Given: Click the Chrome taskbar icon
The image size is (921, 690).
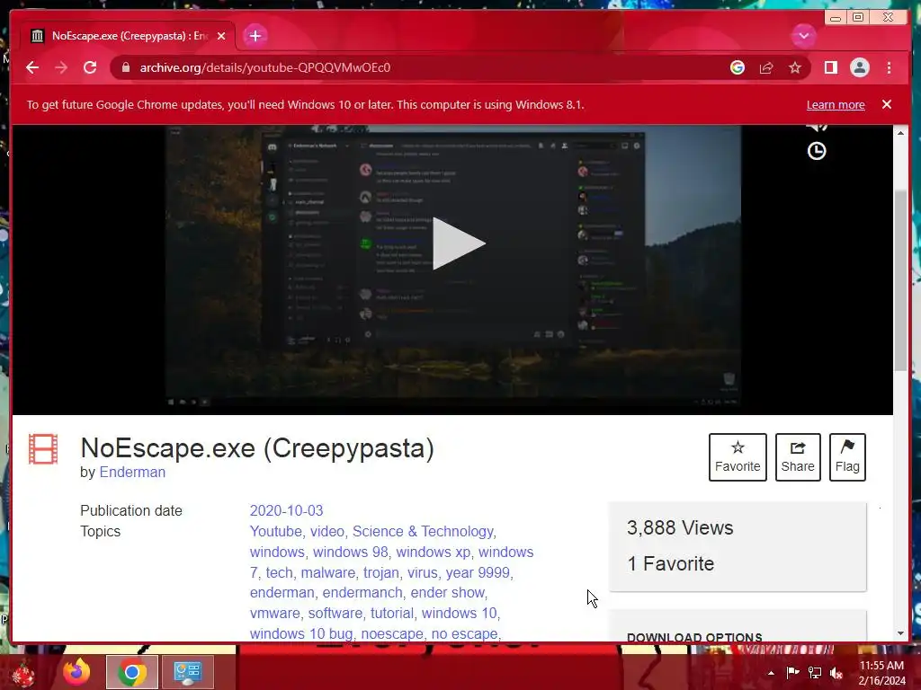Looking at the screenshot, I should 132,672.
